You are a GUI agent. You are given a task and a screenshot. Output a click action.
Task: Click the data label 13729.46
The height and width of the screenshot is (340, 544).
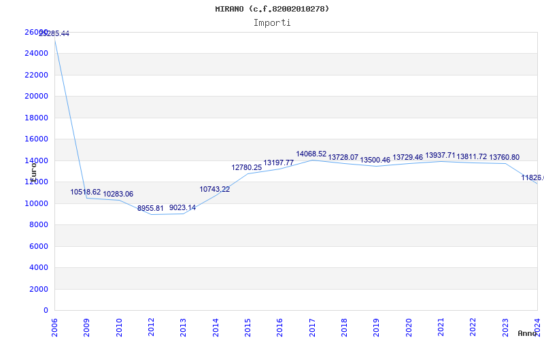coord(407,157)
